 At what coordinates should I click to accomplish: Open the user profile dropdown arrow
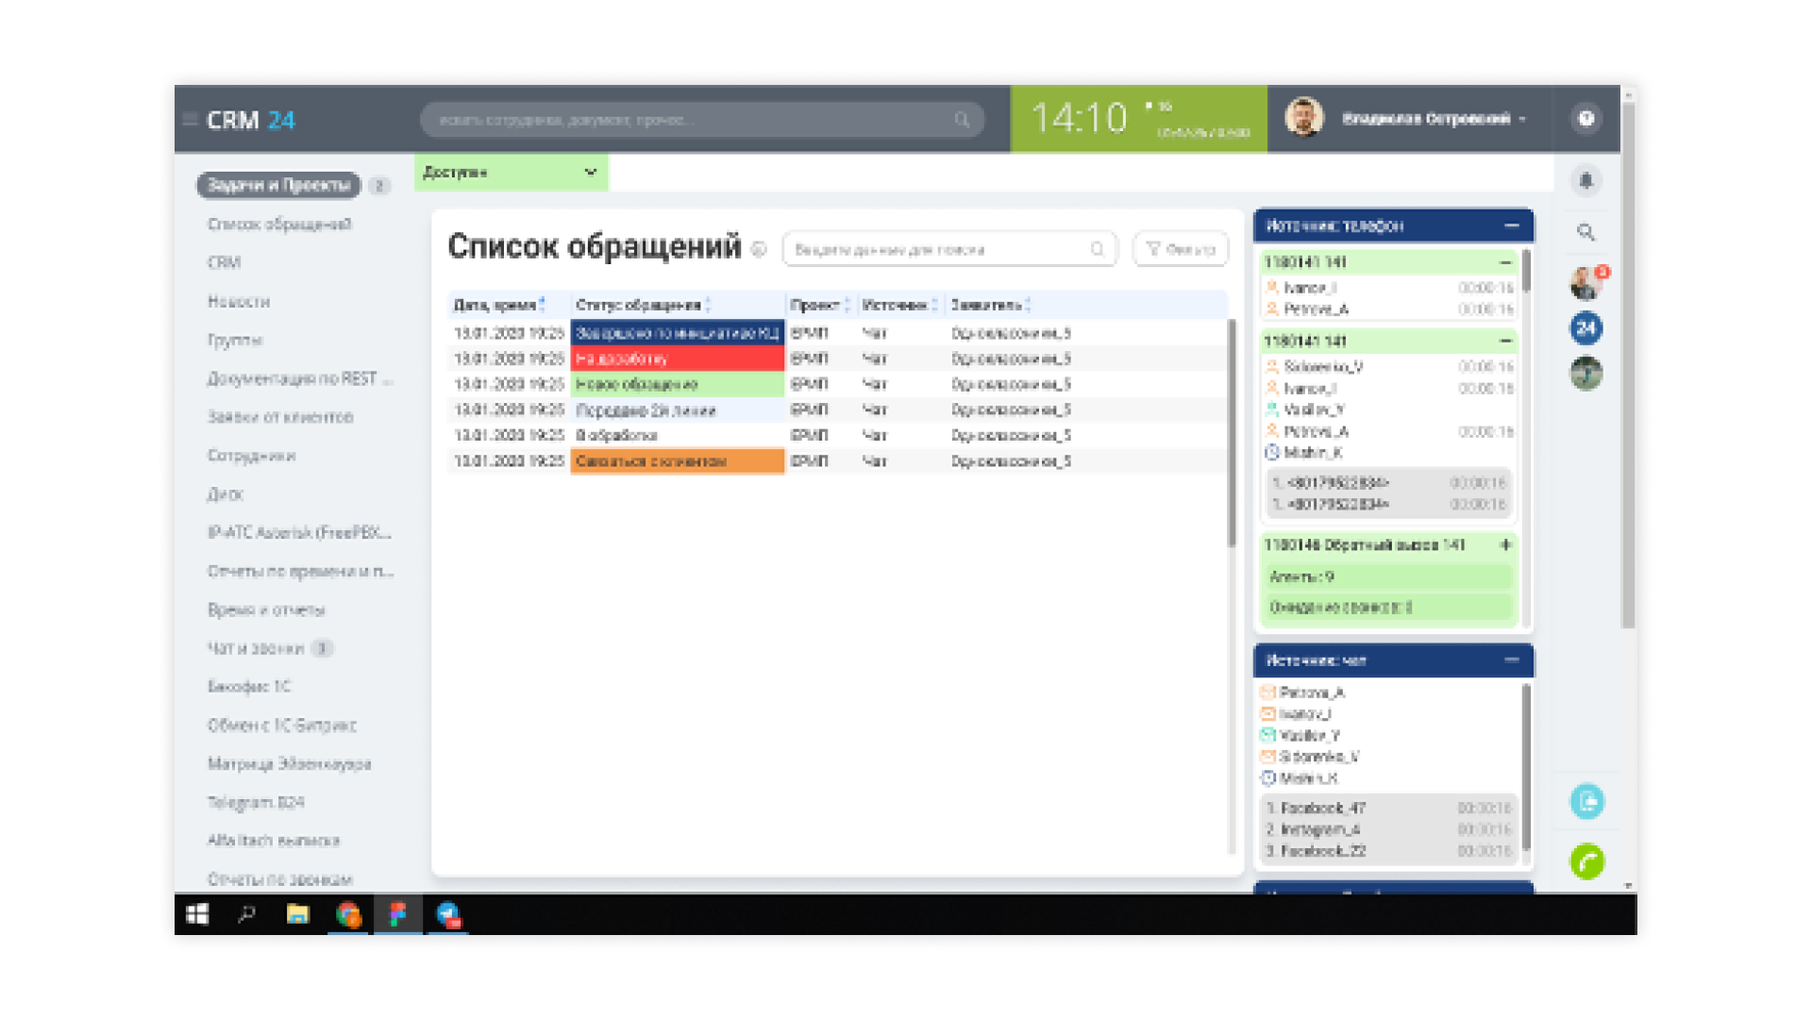pos(1522,120)
